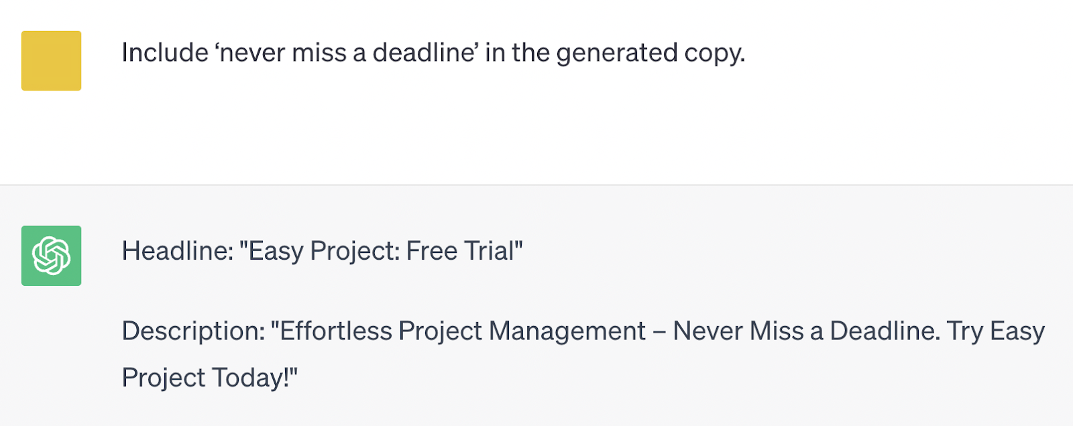Click 'generated copy.' at end of prompt
This screenshot has width=1073, height=426.
pos(651,53)
